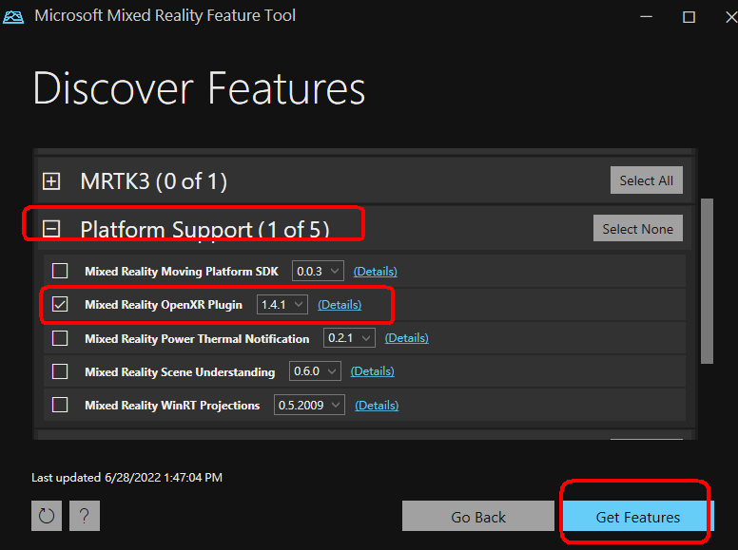Expand the MRTK3 group
The height and width of the screenshot is (550, 738).
pyautogui.click(x=51, y=181)
